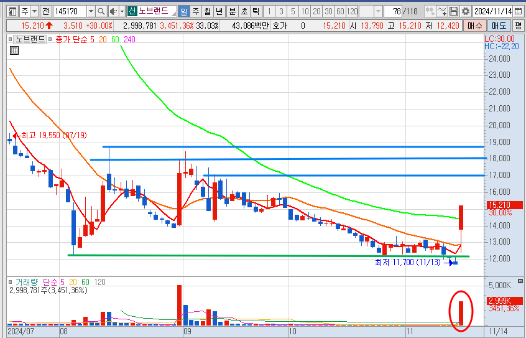
Task: Click the add candle chart icon
Action: tap(430, 11)
